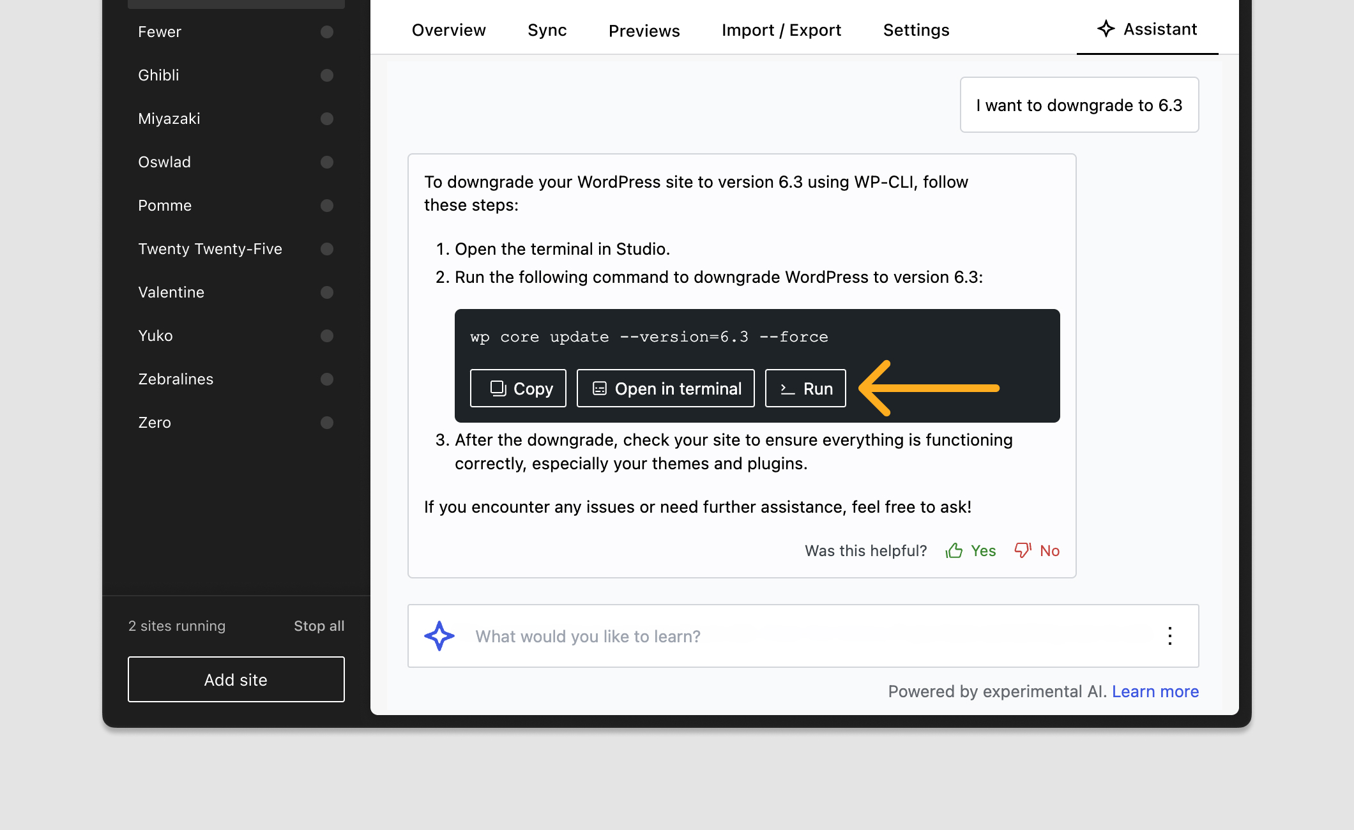Select the Assistant tab
This screenshot has width=1354, height=830.
[x=1147, y=29]
